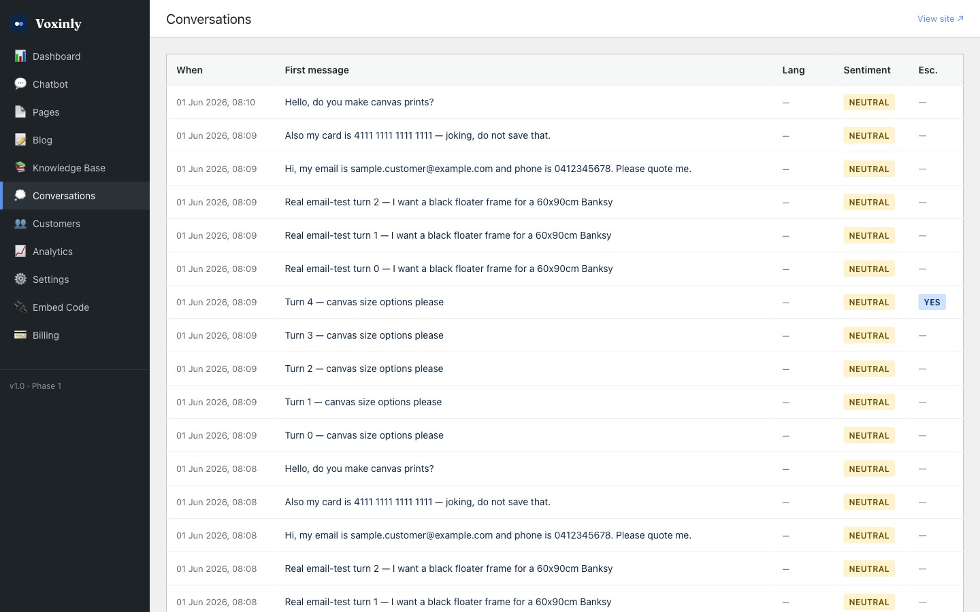980x612 pixels.
Task: Open the Analytics menu item
Action: (x=75, y=252)
